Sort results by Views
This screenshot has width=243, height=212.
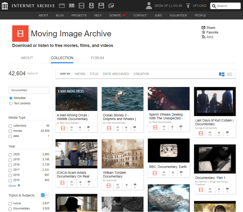[x=80, y=74]
